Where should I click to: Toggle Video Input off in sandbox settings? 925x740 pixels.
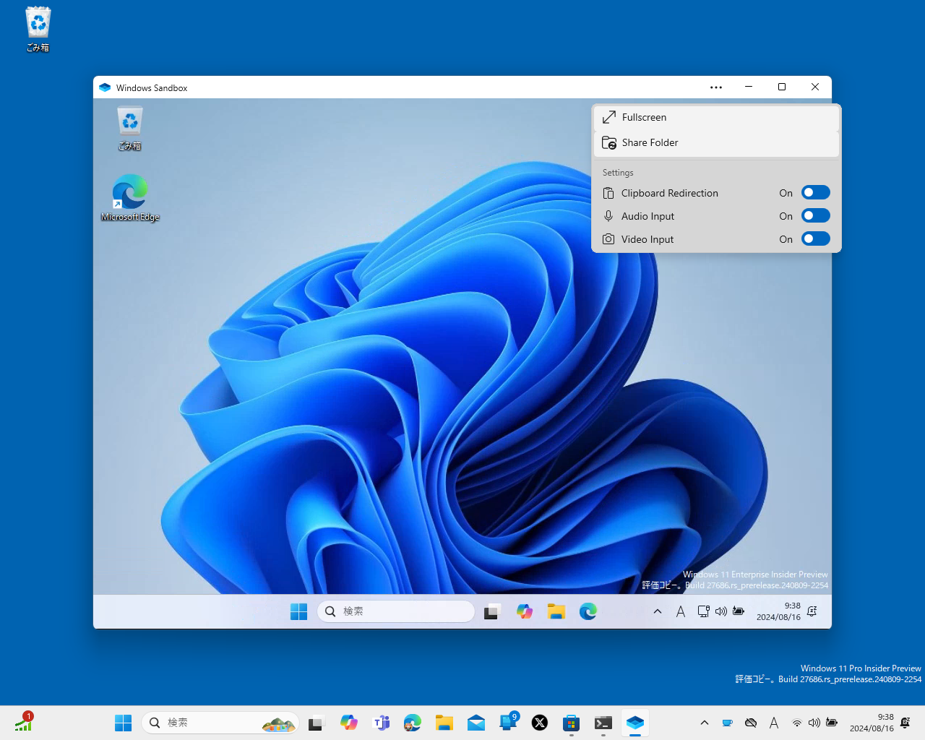815,238
